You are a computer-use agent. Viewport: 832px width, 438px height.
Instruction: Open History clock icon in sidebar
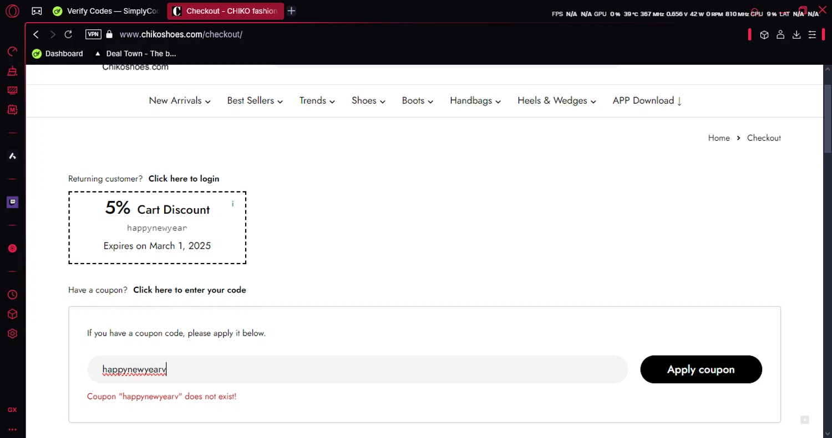(12, 295)
